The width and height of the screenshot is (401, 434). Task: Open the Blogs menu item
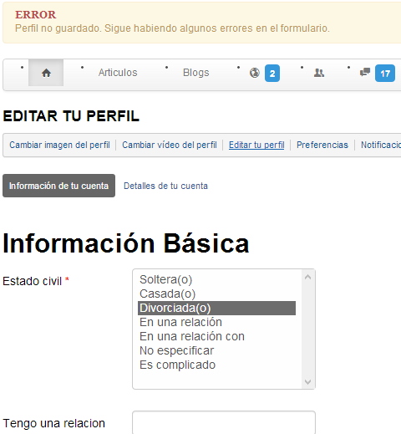[x=196, y=73]
